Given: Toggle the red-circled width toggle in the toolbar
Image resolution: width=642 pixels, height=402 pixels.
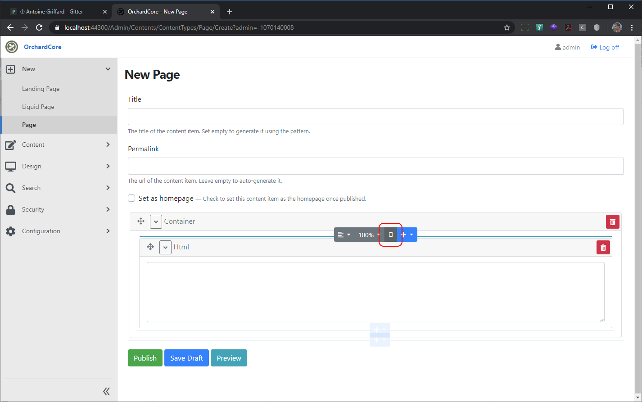Looking at the screenshot, I should coord(390,235).
